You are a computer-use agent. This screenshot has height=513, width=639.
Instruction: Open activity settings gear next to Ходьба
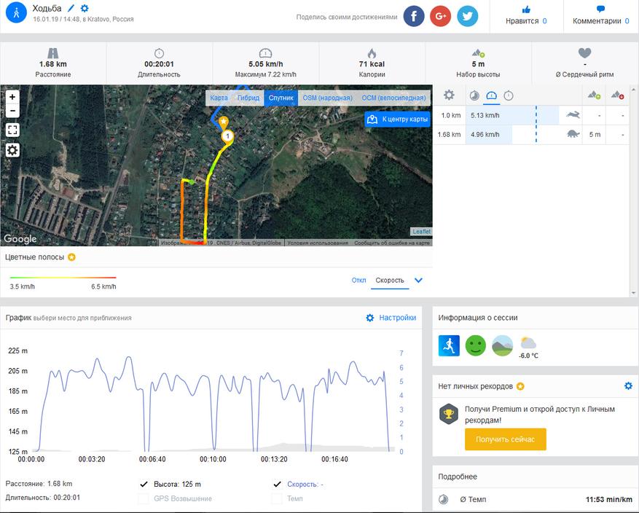85,8
